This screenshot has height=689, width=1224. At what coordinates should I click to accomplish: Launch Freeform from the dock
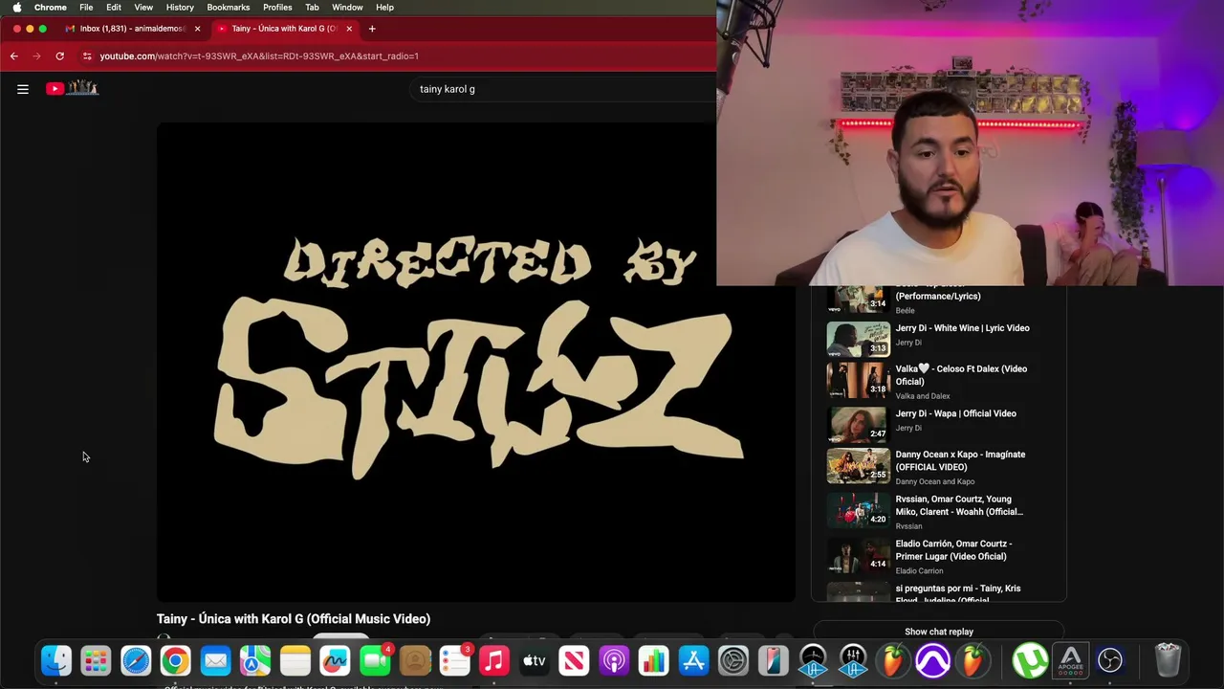335,660
